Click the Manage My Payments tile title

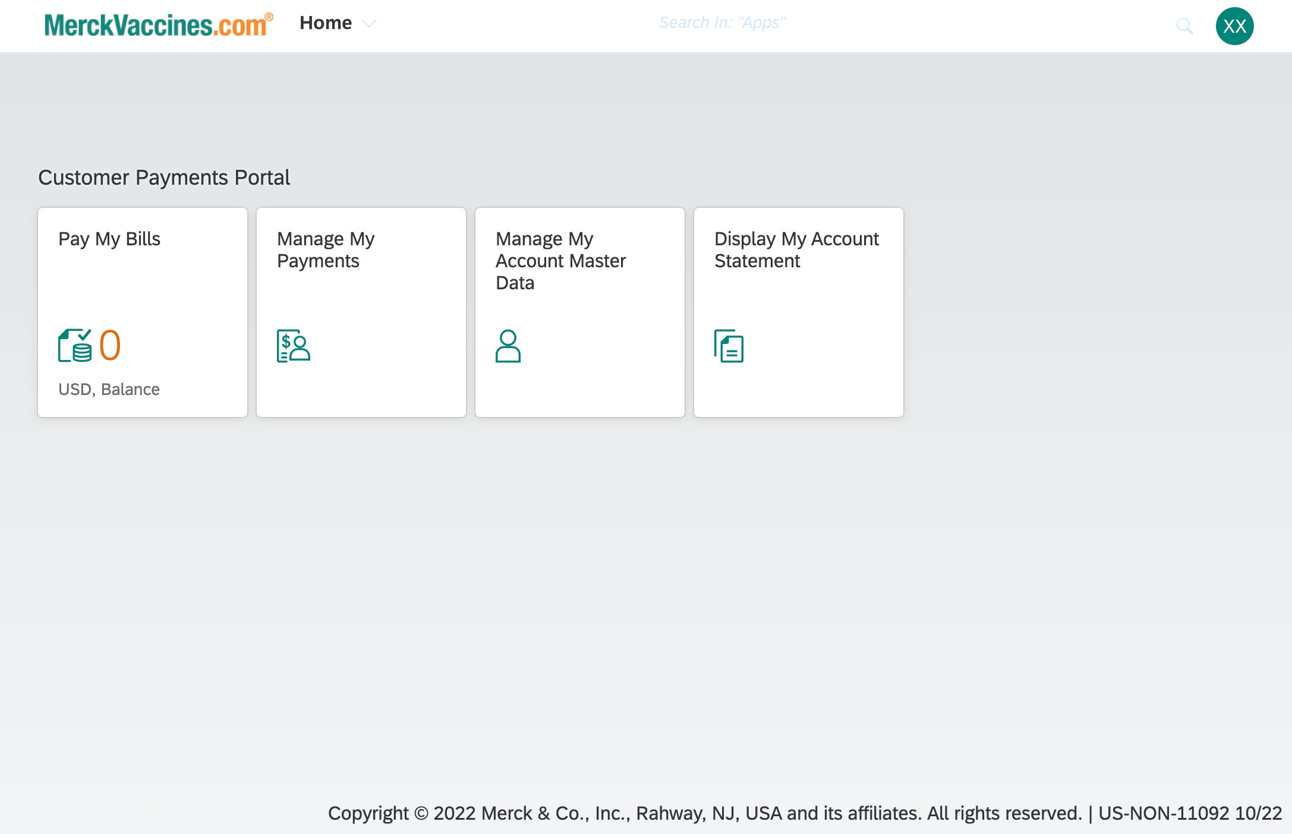point(326,249)
